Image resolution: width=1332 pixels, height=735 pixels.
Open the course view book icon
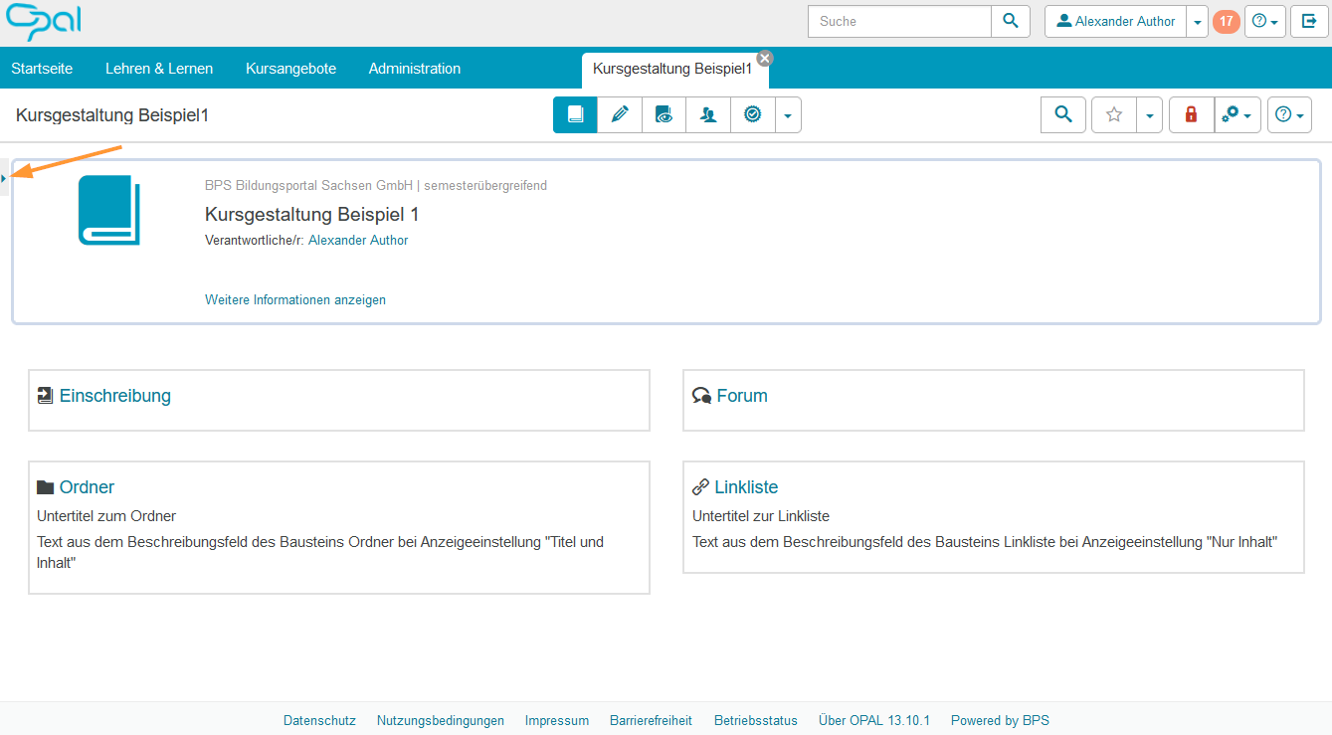pyautogui.click(x=575, y=115)
